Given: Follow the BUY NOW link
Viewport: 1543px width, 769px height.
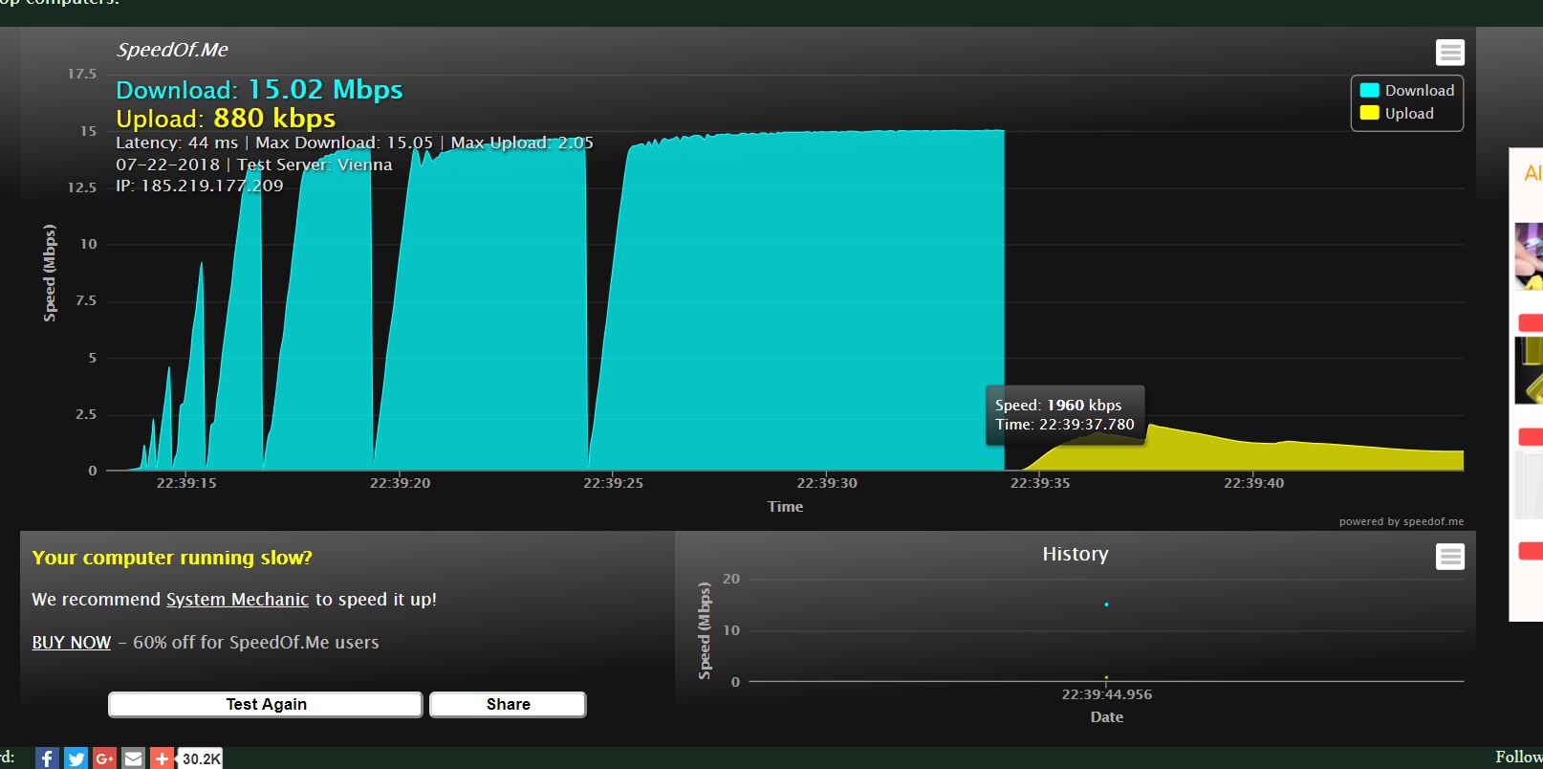Looking at the screenshot, I should [72, 643].
